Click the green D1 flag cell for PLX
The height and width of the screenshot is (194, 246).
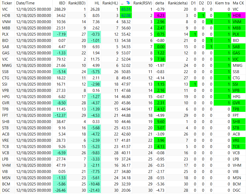193,34
